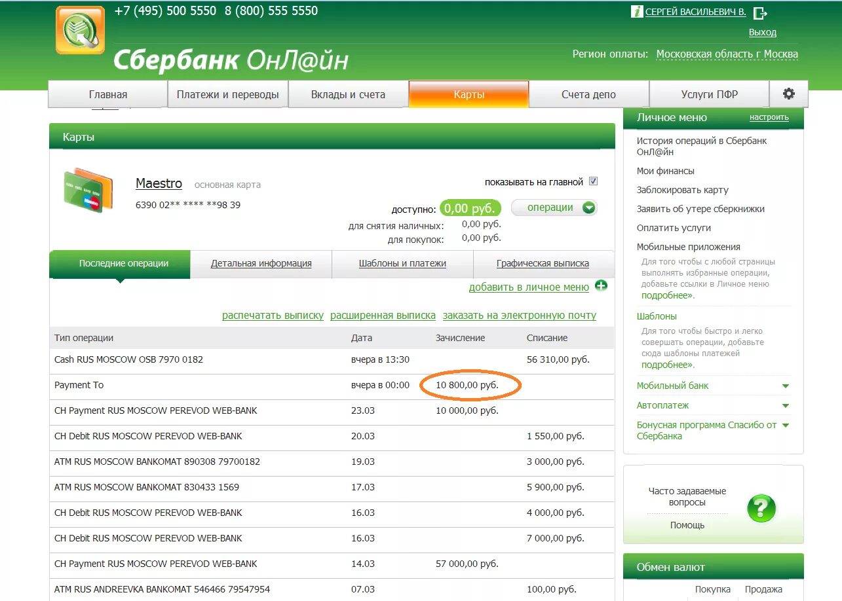842x601 pixels.
Task: Click ATM RUS ANDREEVKA BANKOMAT 546466 79547954 row
Action: (x=332, y=589)
